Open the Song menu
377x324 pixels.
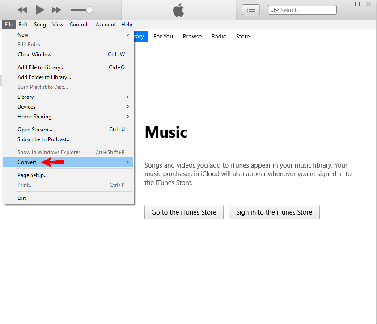[x=40, y=25]
